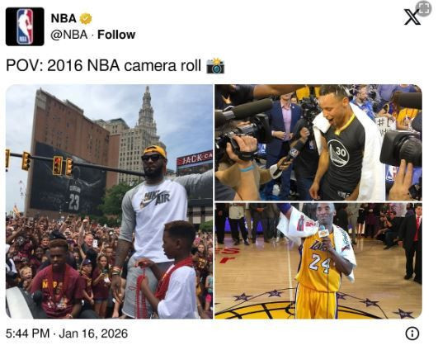Viewport: 438px width, 350px height.
Task: Click the yellow traffic lights in parade photo
Action: (63, 166)
